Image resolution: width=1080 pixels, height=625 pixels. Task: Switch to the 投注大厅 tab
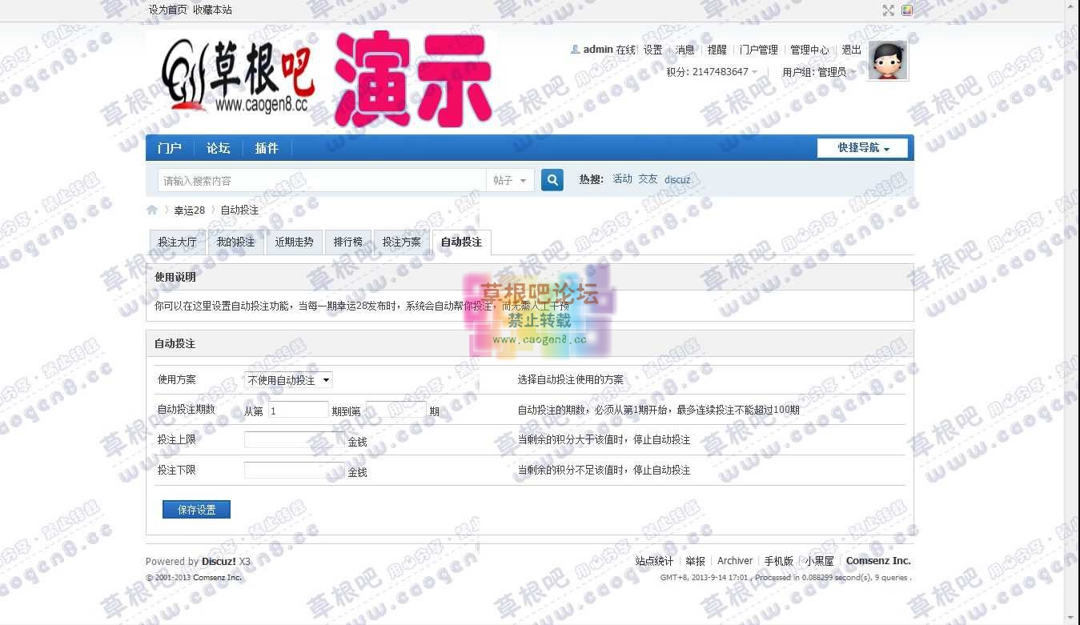(x=177, y=242)
